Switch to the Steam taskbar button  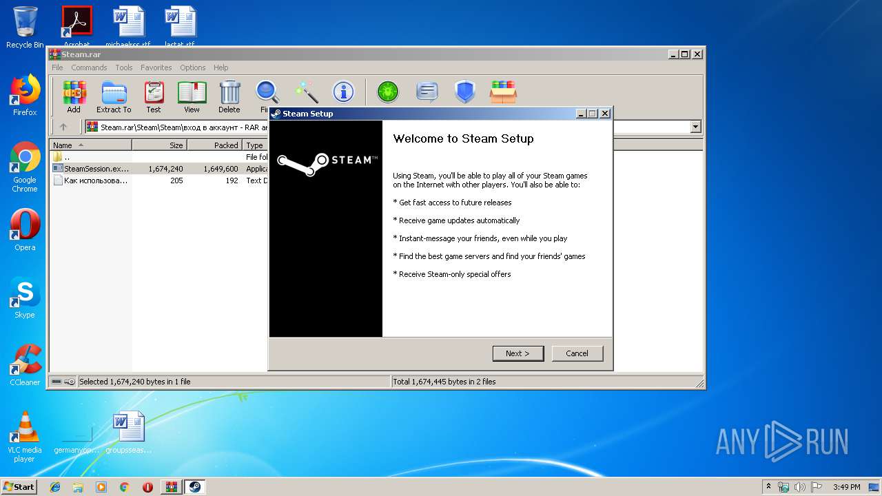coord(194,487)
